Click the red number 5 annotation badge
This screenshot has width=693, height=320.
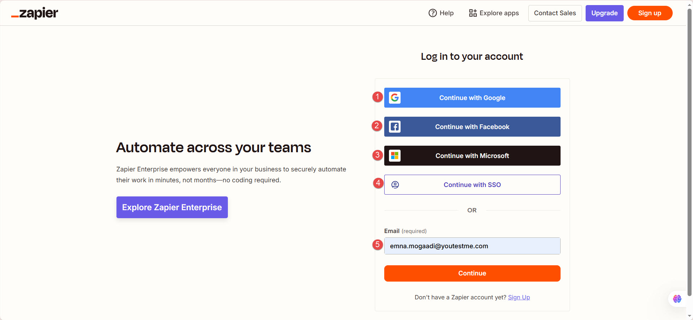(377, 245)
